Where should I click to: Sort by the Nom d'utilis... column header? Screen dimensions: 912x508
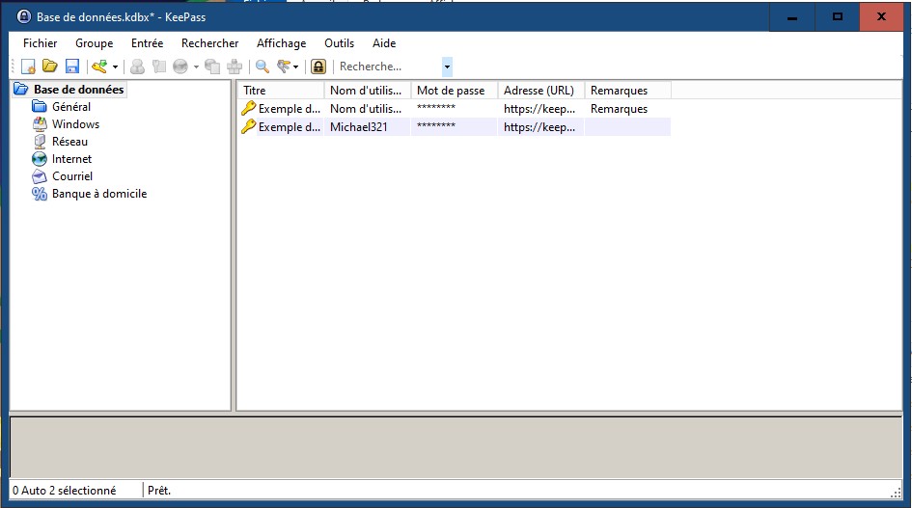point(367,90)
